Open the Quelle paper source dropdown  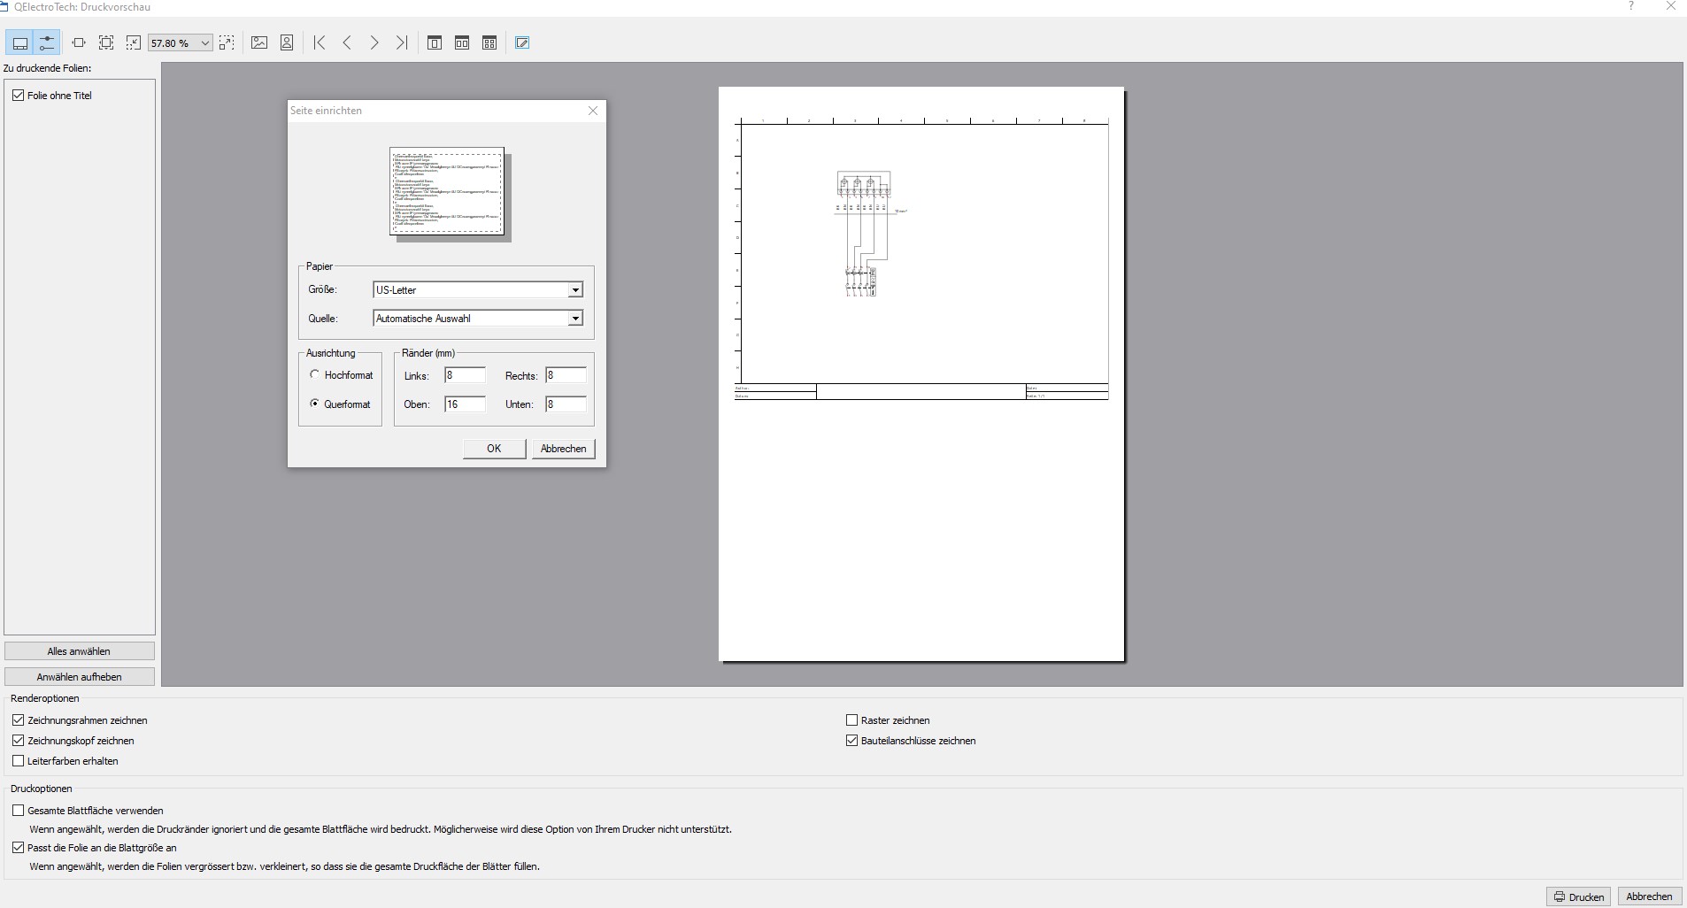[x=478, y=318]
